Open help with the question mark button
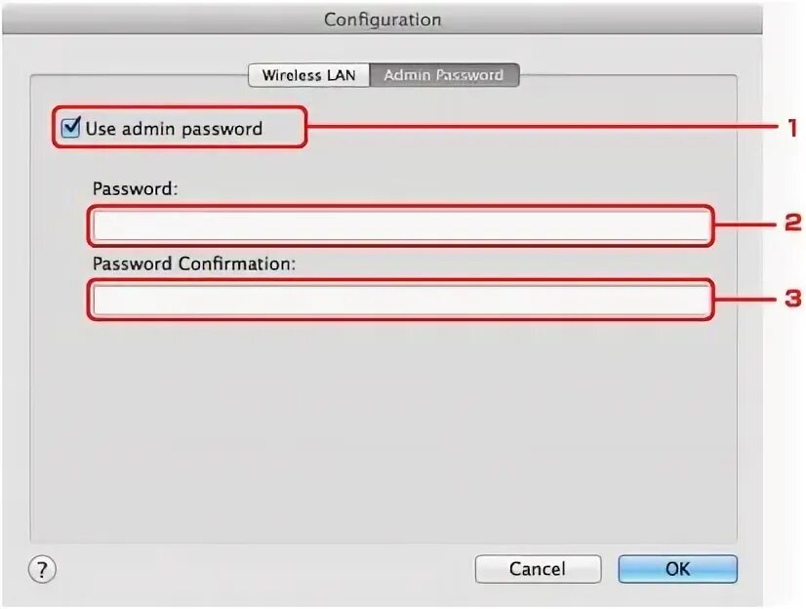This screenshot has width=806, height=609. [42, 569]
